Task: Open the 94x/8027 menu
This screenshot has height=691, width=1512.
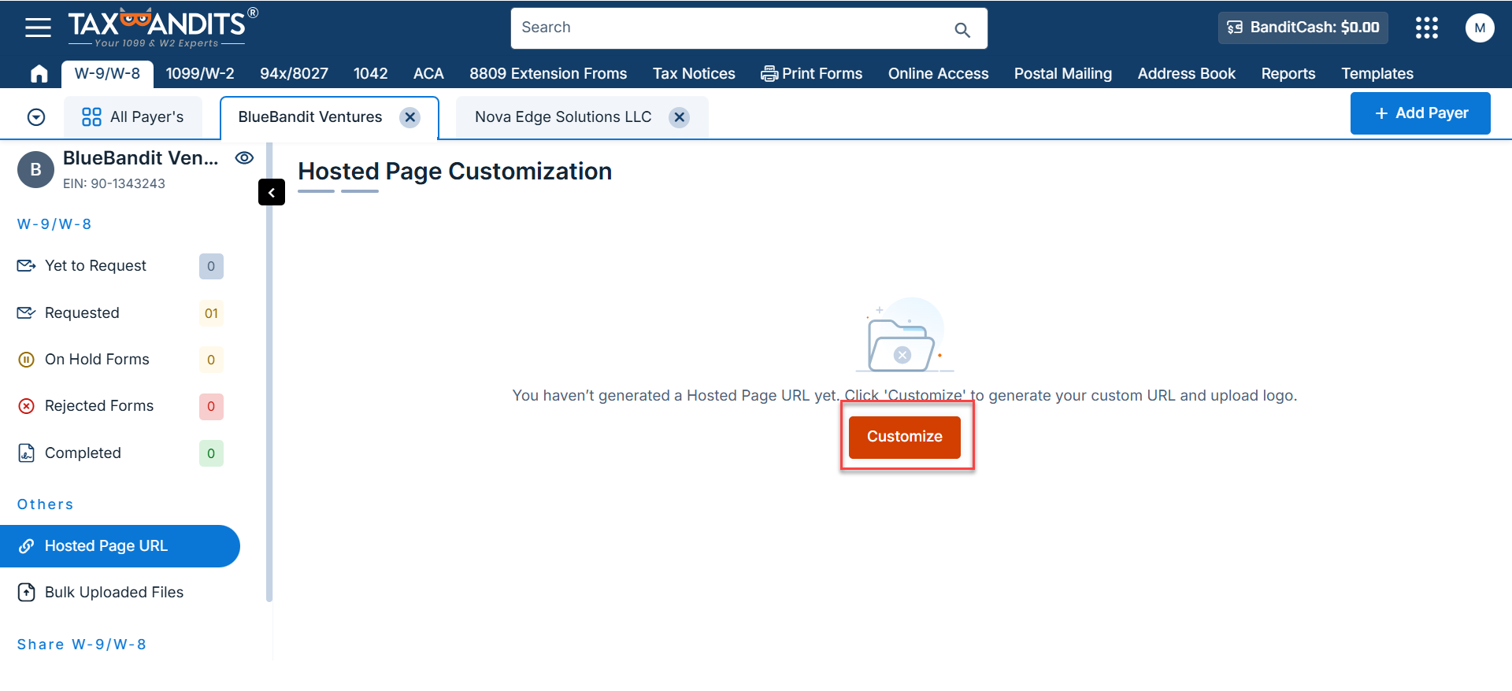Action: click(294, 73)
